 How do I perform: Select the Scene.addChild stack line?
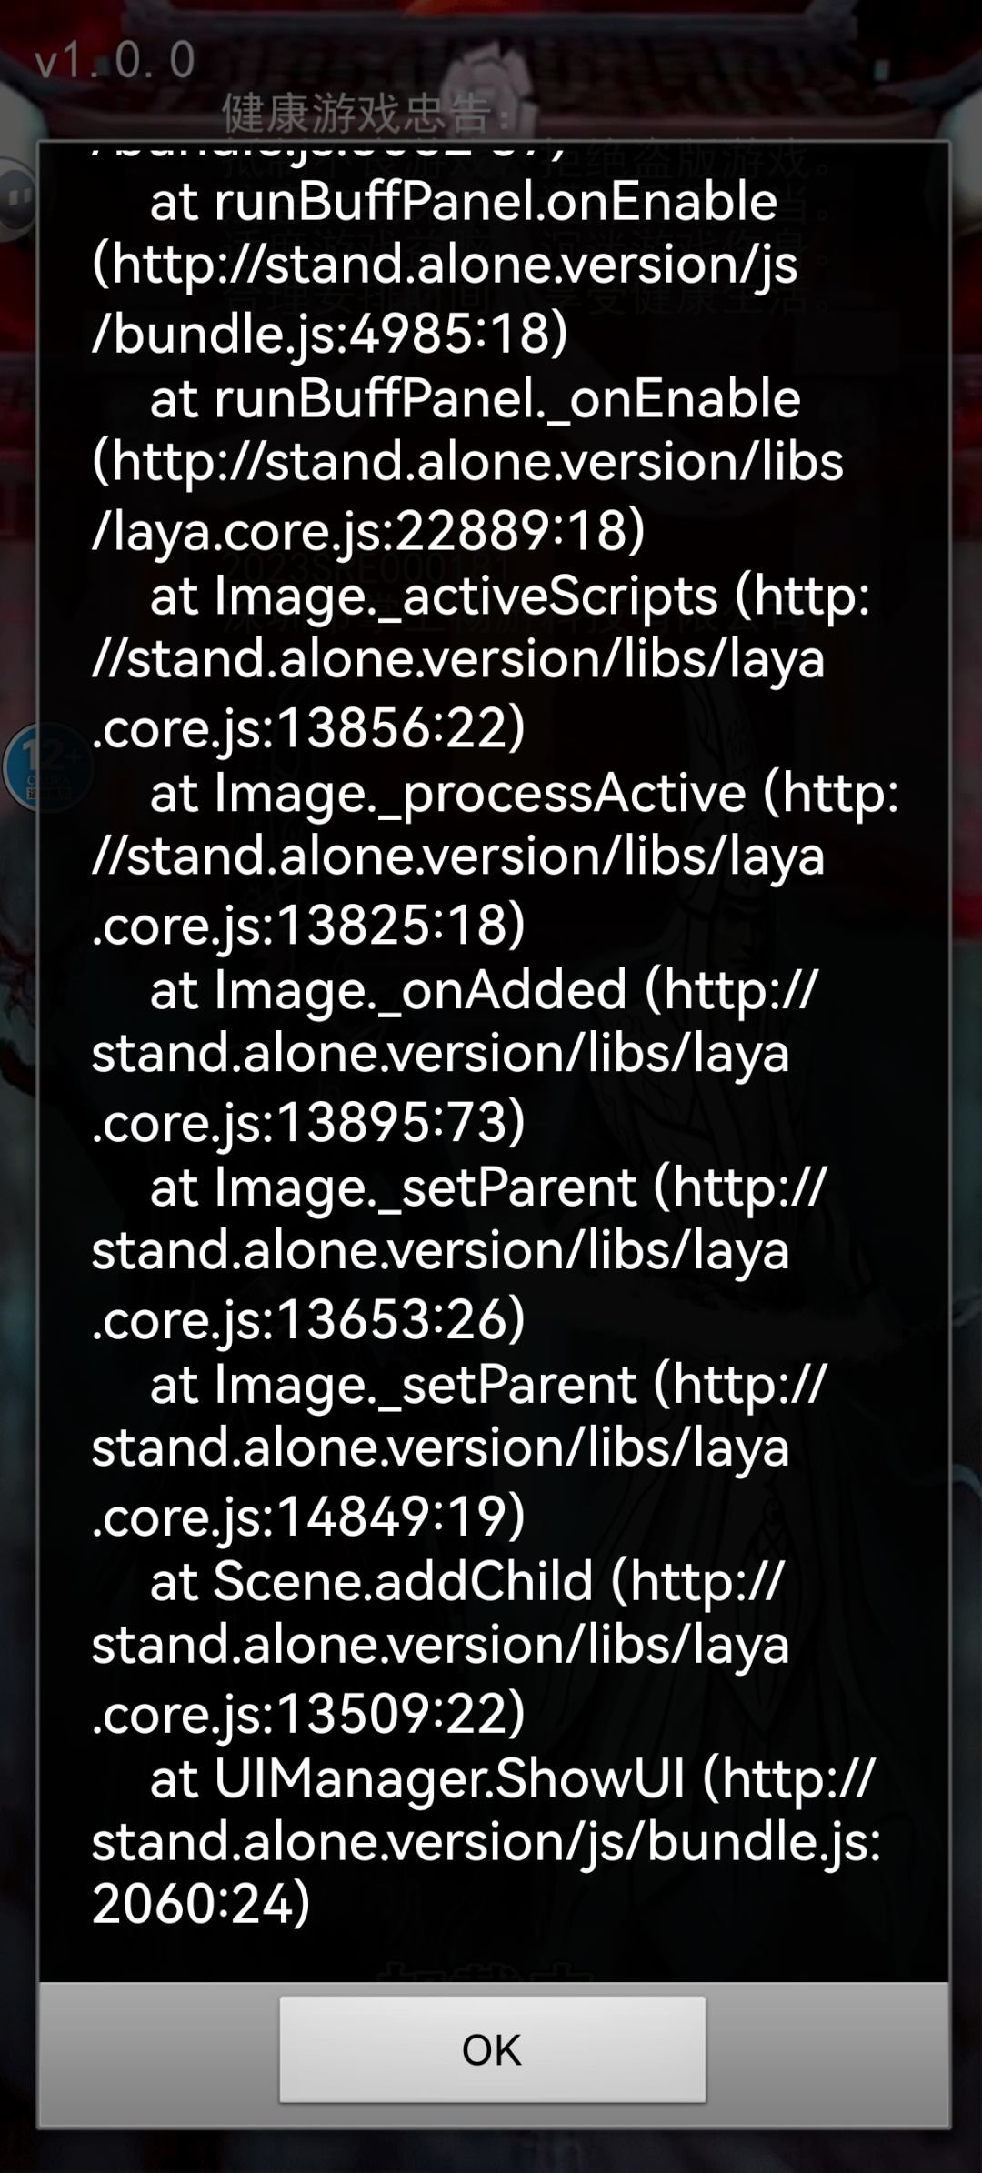371,1583
